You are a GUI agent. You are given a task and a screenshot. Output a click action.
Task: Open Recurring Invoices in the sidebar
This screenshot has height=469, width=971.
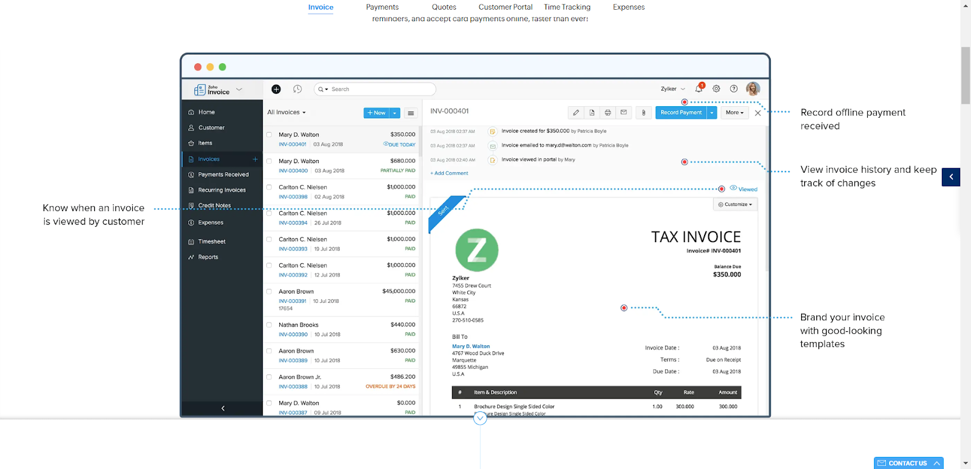222,190
